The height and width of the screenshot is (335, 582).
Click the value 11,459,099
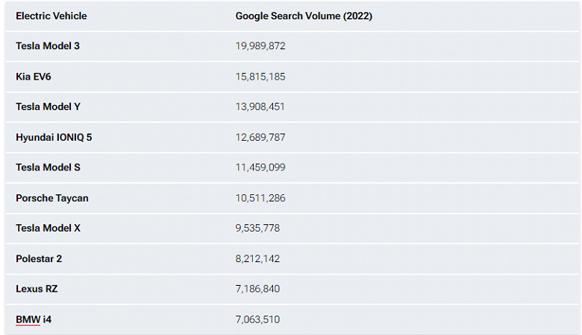point(260,167)
